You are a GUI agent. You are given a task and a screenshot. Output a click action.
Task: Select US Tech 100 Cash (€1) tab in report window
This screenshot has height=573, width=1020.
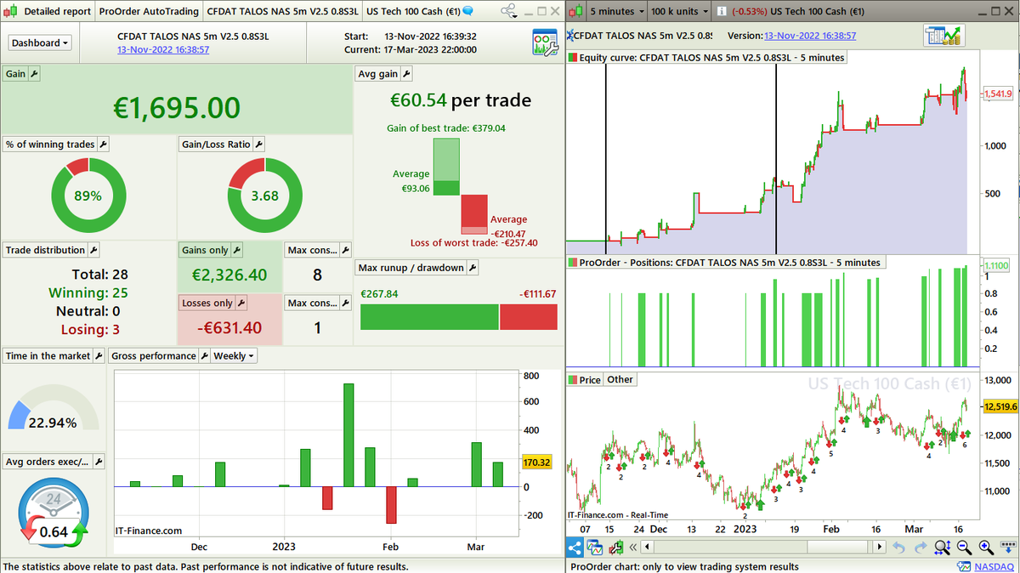(412, 12)
